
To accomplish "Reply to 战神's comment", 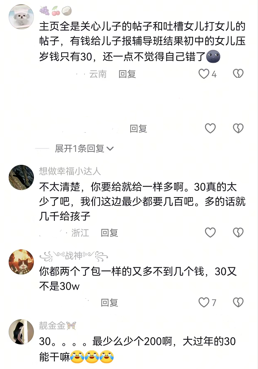I will click(x=109, y=302).
